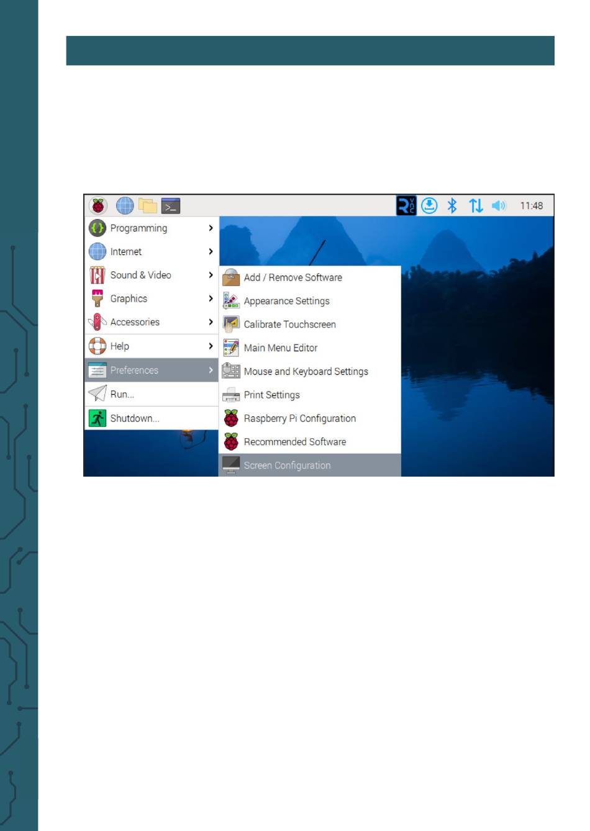The image size is (590, 831).
Task: Open the Sound & Video menu entry
Action: (x=152, y=275)
